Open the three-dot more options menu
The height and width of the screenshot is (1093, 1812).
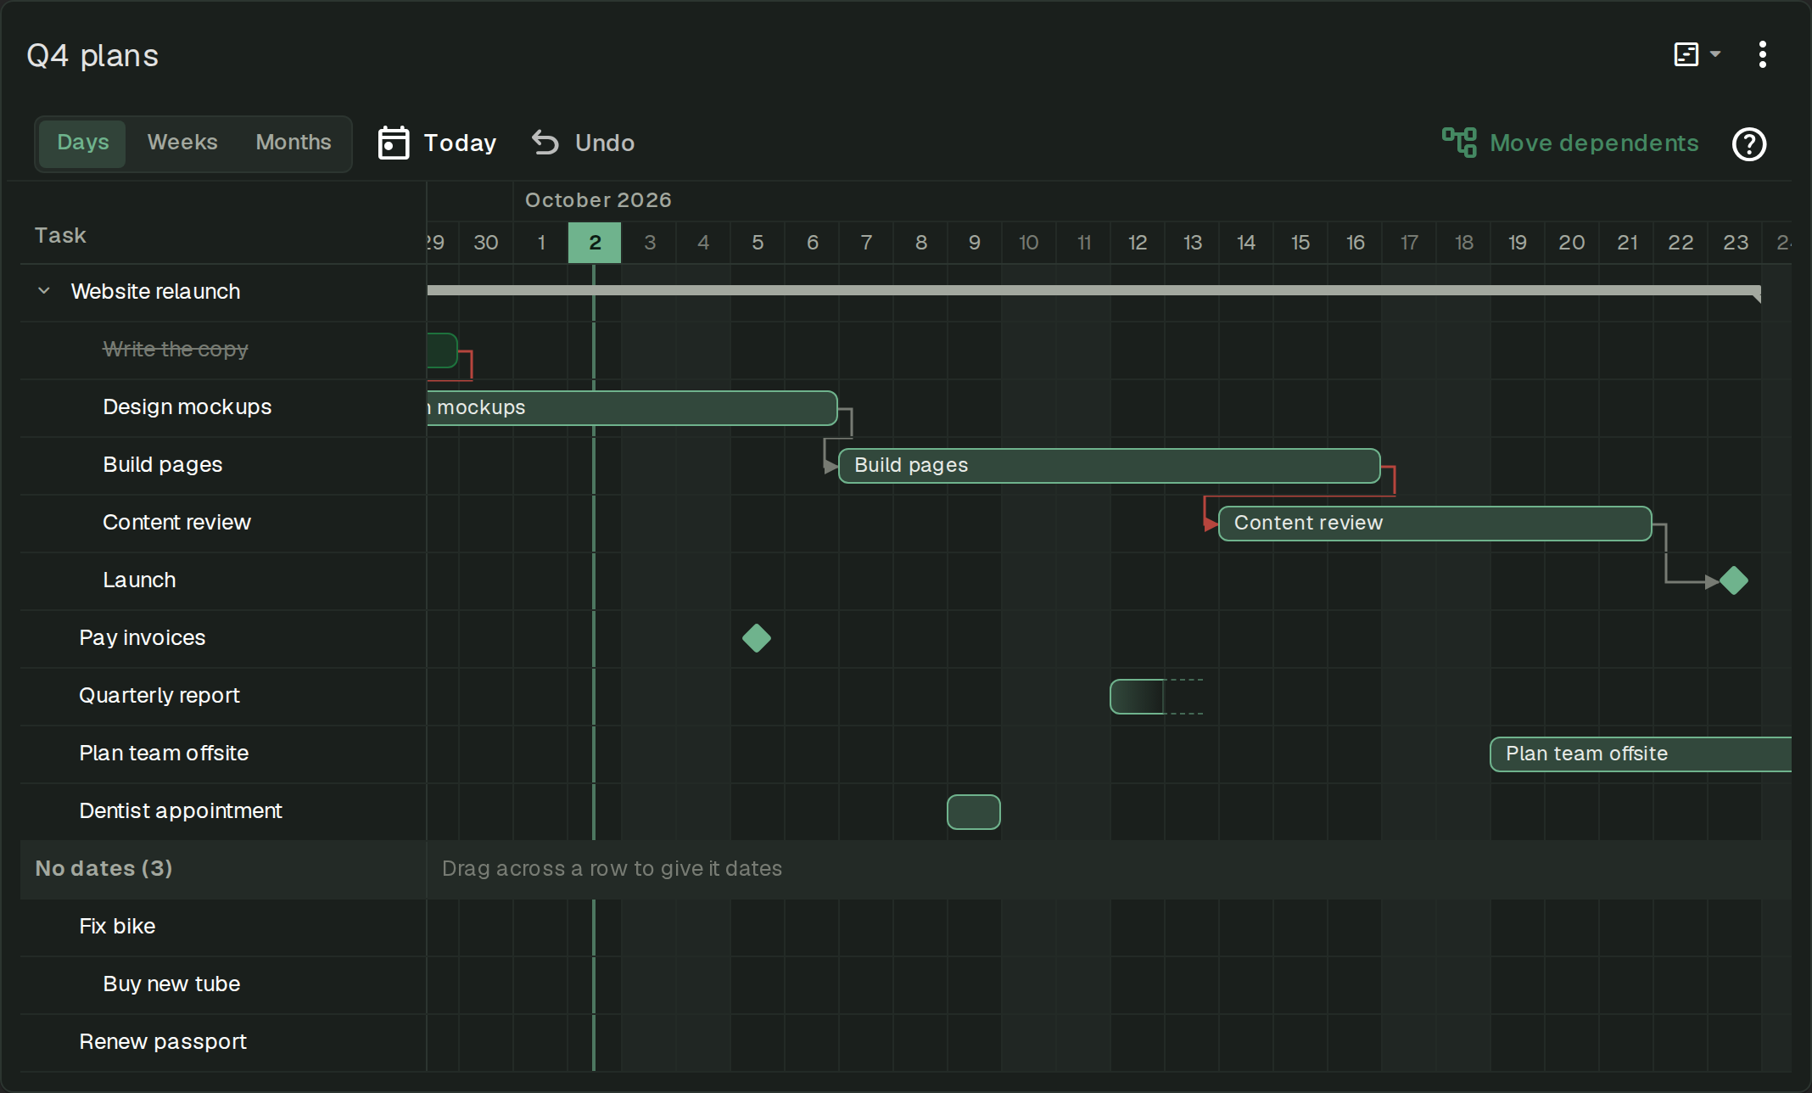pos(1763,54)
